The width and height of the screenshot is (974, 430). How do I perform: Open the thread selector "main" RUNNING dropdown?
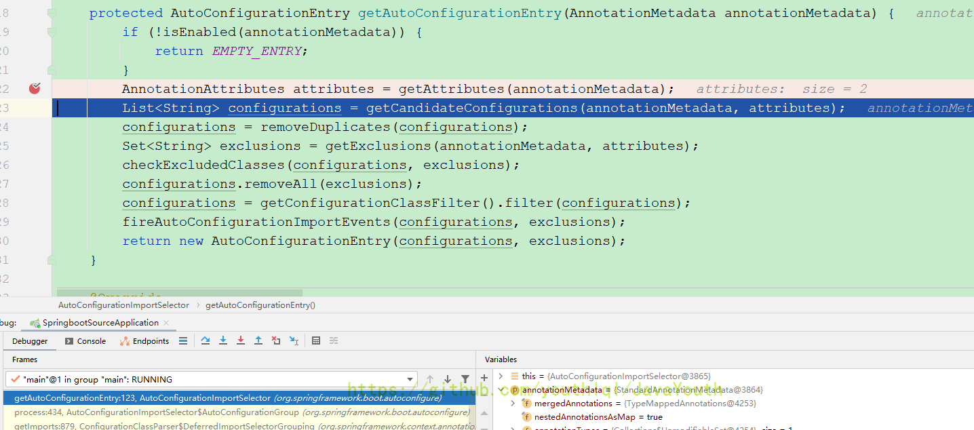[x=410, y=379]
